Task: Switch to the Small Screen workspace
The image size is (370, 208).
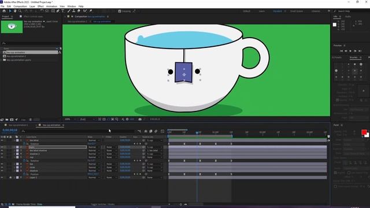Action: click(297, 11)
